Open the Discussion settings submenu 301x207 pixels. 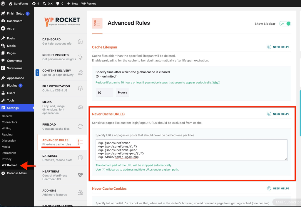click(9, 141)
